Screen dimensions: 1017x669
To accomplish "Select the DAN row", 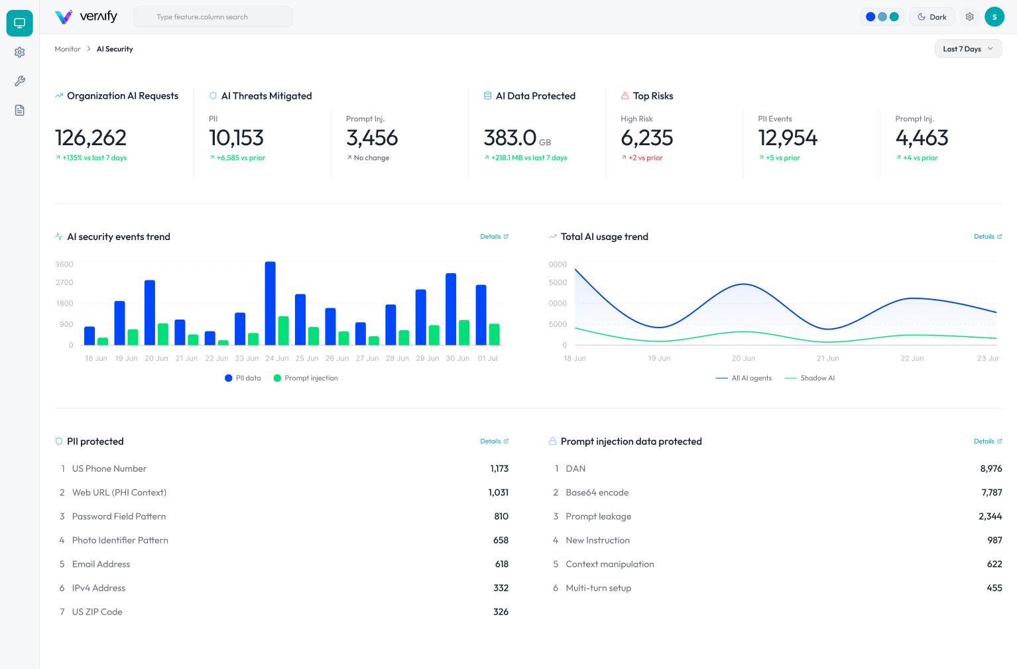I will pos(775,469).
